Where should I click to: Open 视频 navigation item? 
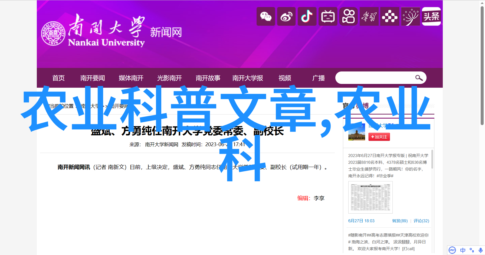[x=285, y=78]
